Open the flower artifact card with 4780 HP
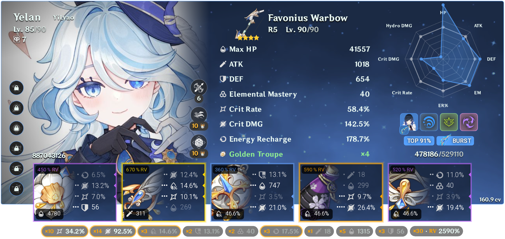This screenshot has height=239, width=505. (x=75, y=192)
